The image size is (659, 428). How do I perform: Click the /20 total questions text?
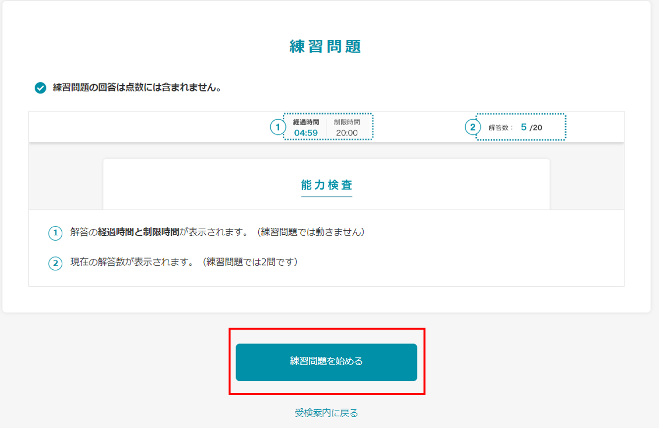coord(536,128)
